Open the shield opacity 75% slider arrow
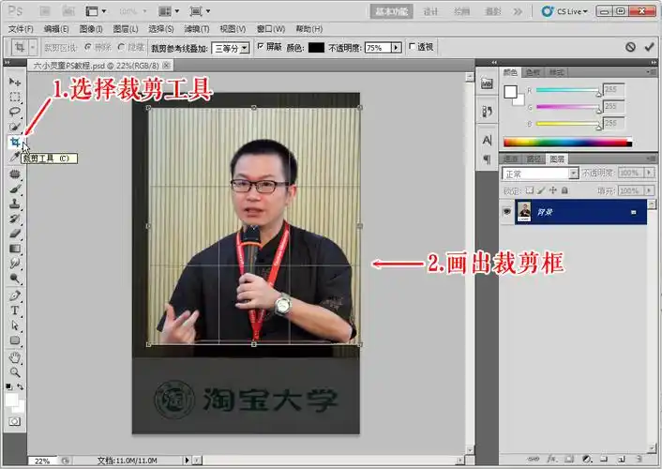The width and height of the screenshot is (662, 469). [397, 48]
